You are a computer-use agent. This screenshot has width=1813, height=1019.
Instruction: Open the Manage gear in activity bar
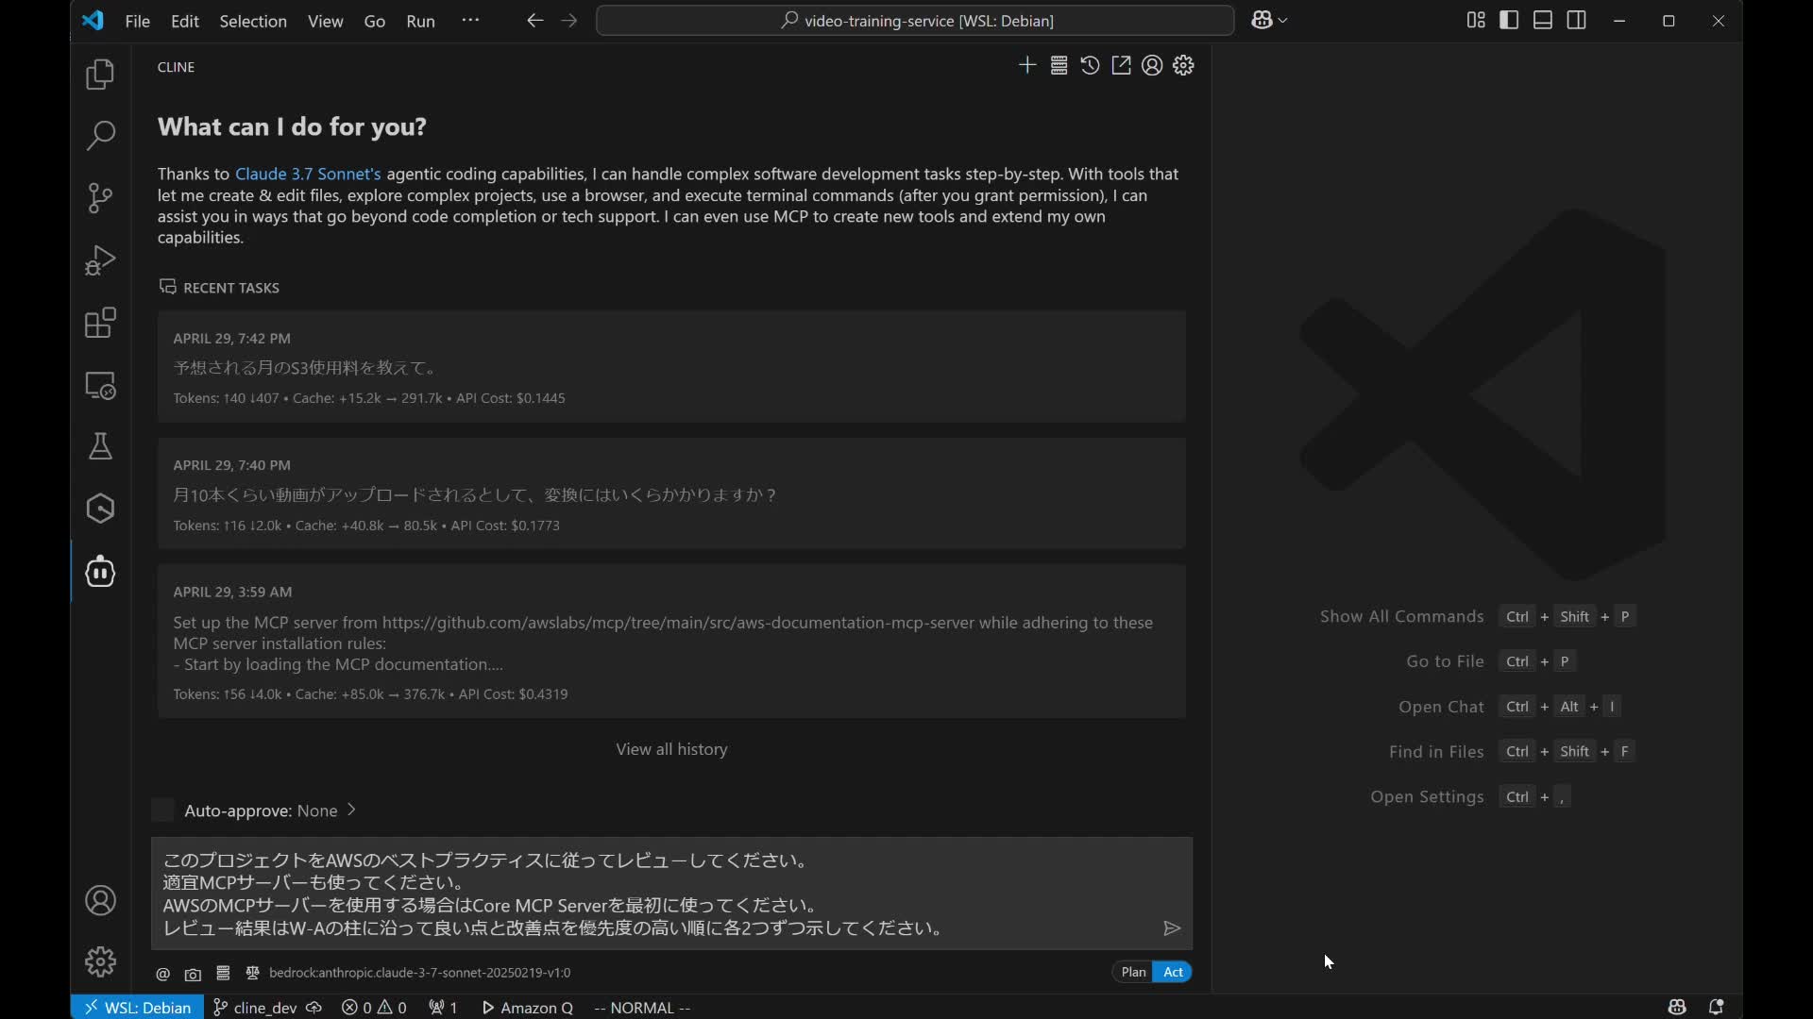pos(100,961)
